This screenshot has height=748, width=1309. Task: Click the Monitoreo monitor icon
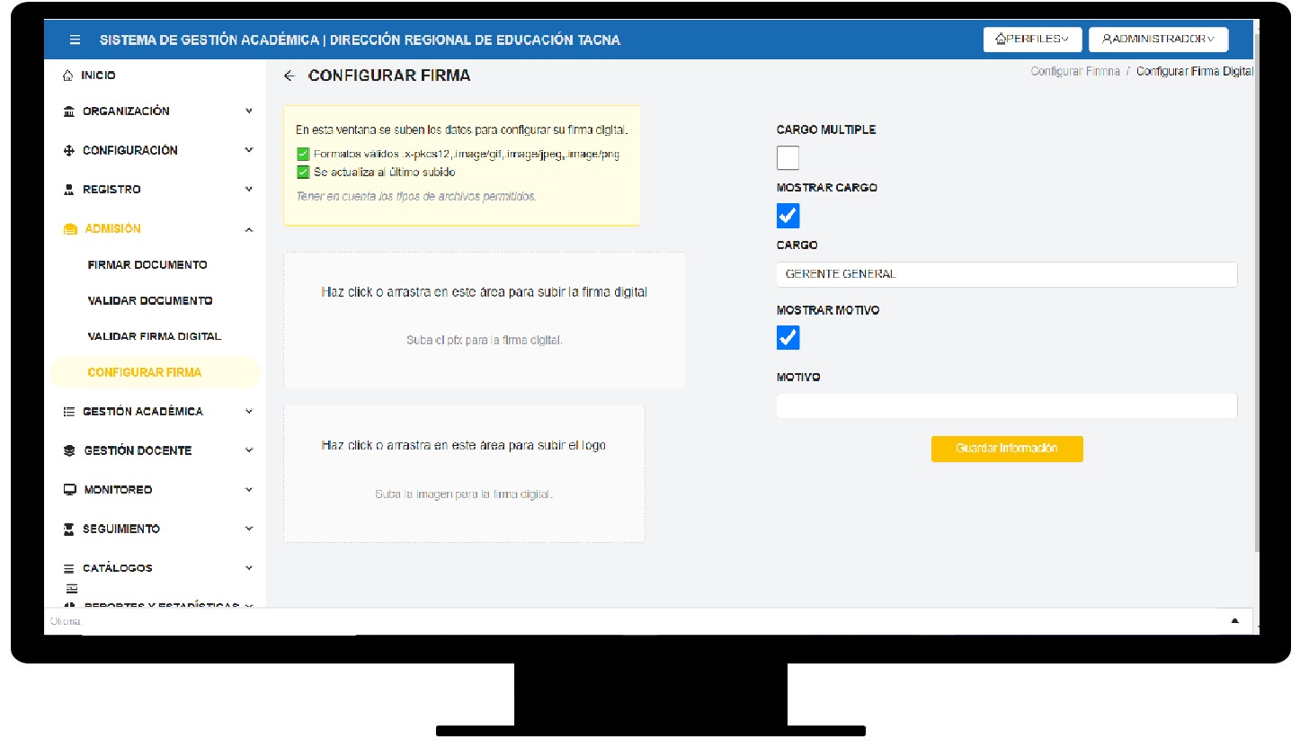point(69,490)
